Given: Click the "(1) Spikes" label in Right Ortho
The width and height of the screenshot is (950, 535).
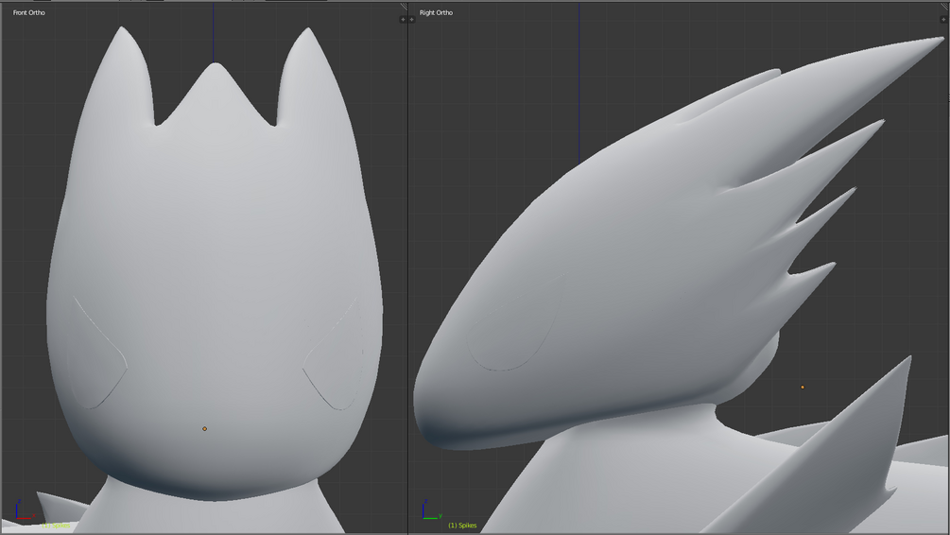Looking at the screenshot, I should (x=462, y=526).
